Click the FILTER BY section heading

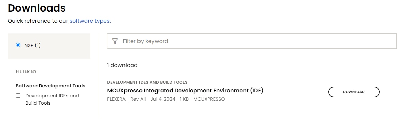[26, 71]
